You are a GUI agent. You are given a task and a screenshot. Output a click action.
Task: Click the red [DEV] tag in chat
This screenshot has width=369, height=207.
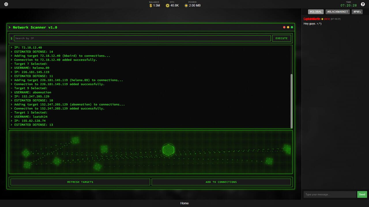(327, 19)
